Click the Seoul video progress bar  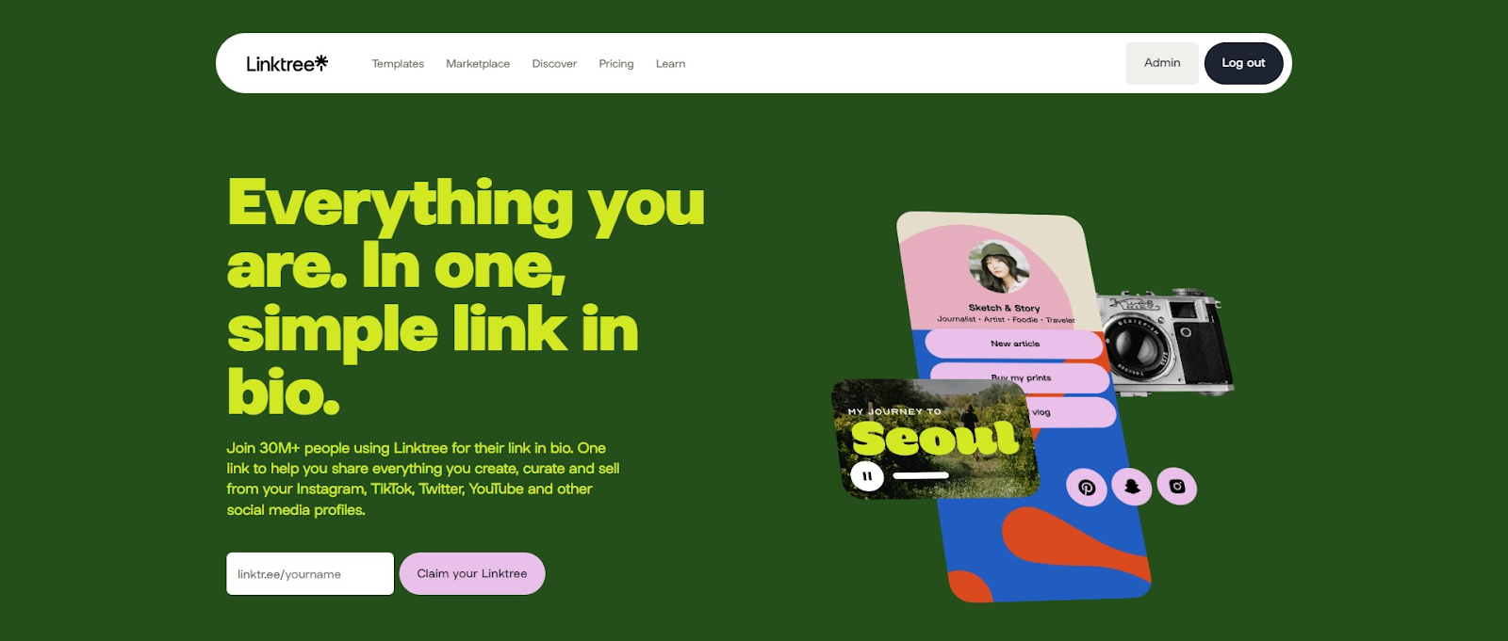921,476
